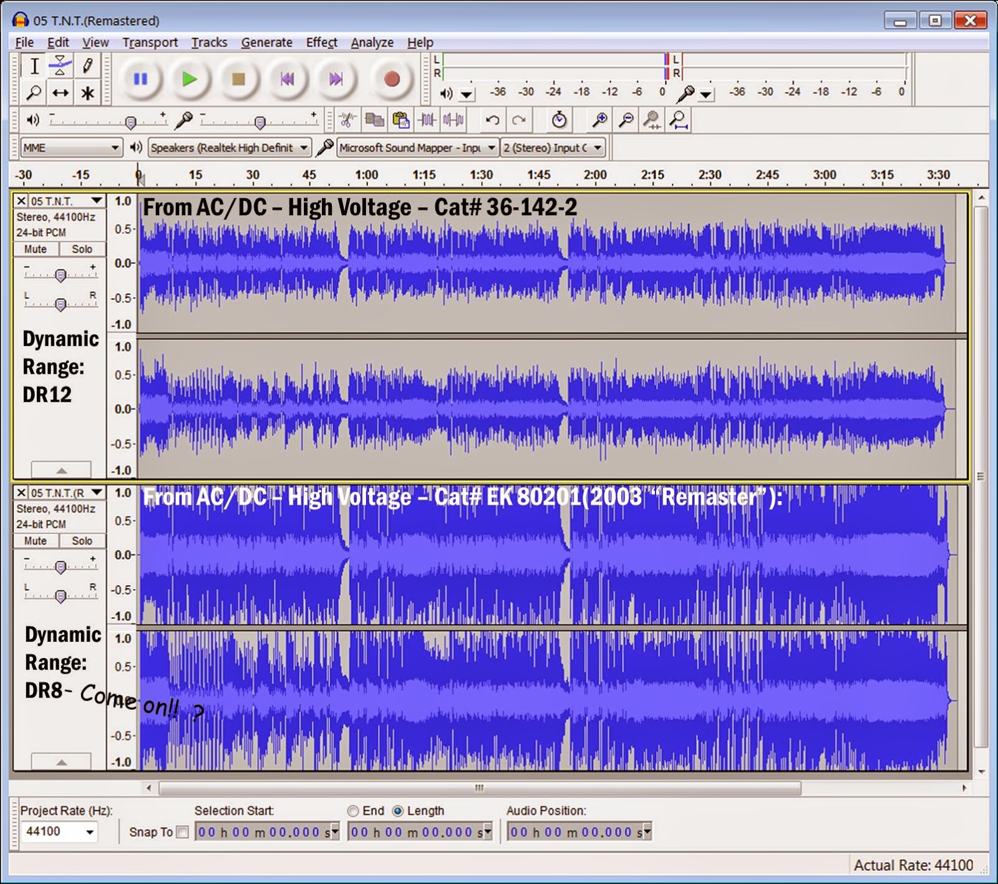The width and height of the screenshot is (998, 884).
Task: Click the Audio Position time field
Action: [x=579, y=832]
